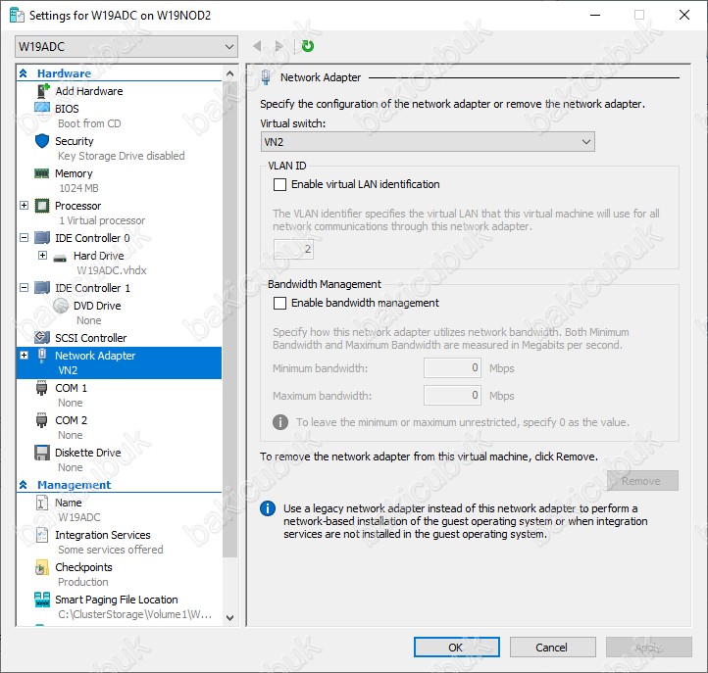Screen dimensions: 708x673
Task: Click the '1 Virtual processor' value
Action: coord(102,220)
